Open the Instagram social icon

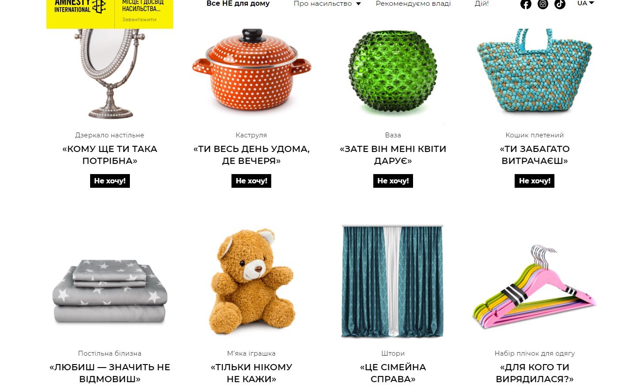543,4
